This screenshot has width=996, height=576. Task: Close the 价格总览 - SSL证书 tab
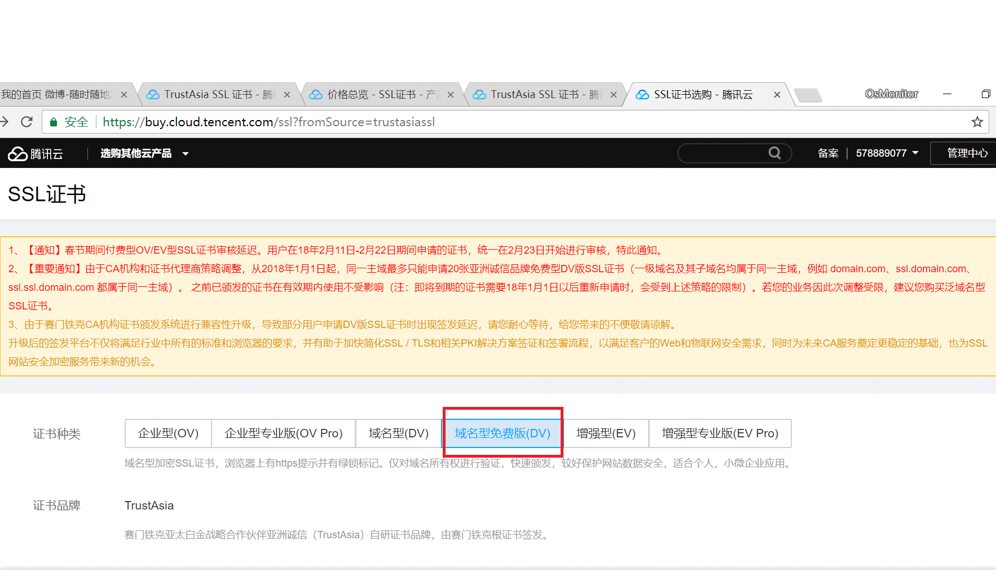[450, 95]
